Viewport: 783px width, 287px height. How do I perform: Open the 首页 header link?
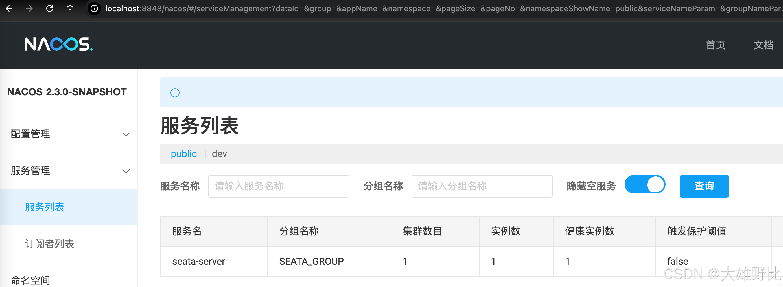(x=716, y=45)
